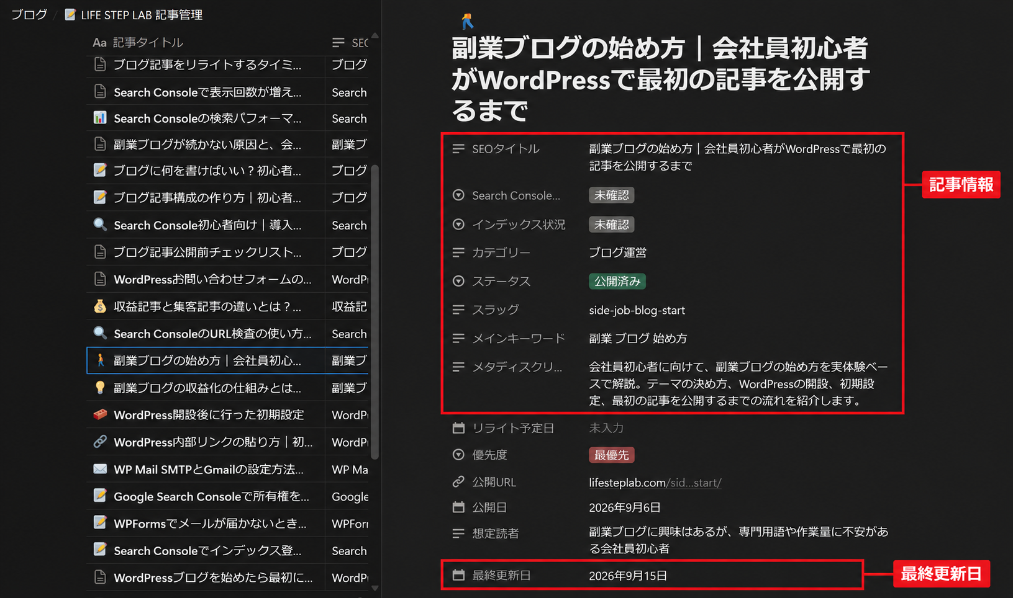1013x598 pixels.
Task: Open the Search Console status 未確認 dropdown
Action: [x=611, y=195]
